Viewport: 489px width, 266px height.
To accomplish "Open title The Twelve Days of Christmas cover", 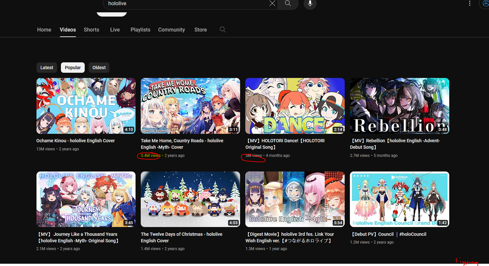I will point(181,237).
